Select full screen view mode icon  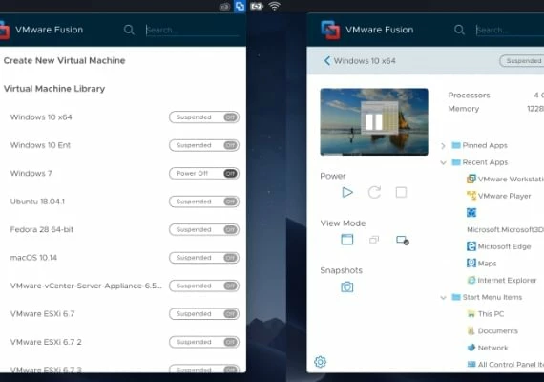pos(403,240)
